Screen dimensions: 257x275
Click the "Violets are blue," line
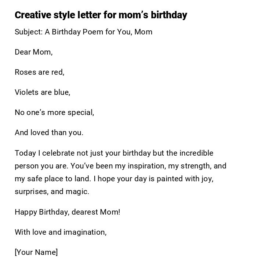(x=43, y=92)
